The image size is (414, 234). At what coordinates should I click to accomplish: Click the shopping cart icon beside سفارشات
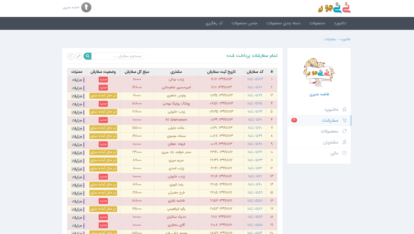click(x=344, y=120)
